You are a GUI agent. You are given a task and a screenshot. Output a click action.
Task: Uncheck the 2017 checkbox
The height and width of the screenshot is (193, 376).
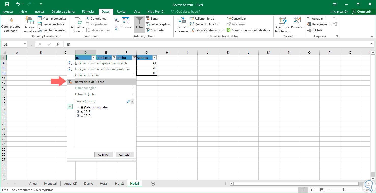(82, 111)
